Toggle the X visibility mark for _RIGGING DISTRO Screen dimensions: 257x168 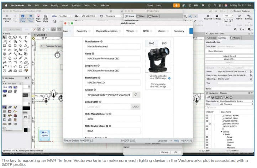[x=210, y=124]
